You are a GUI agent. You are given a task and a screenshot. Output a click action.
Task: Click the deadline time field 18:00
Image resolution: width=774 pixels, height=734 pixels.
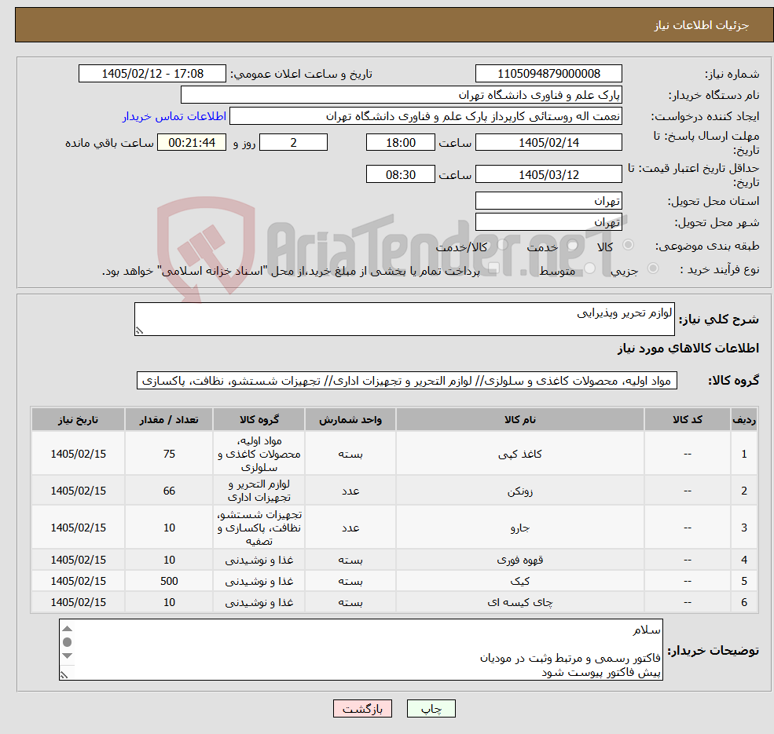coord(400,143)
